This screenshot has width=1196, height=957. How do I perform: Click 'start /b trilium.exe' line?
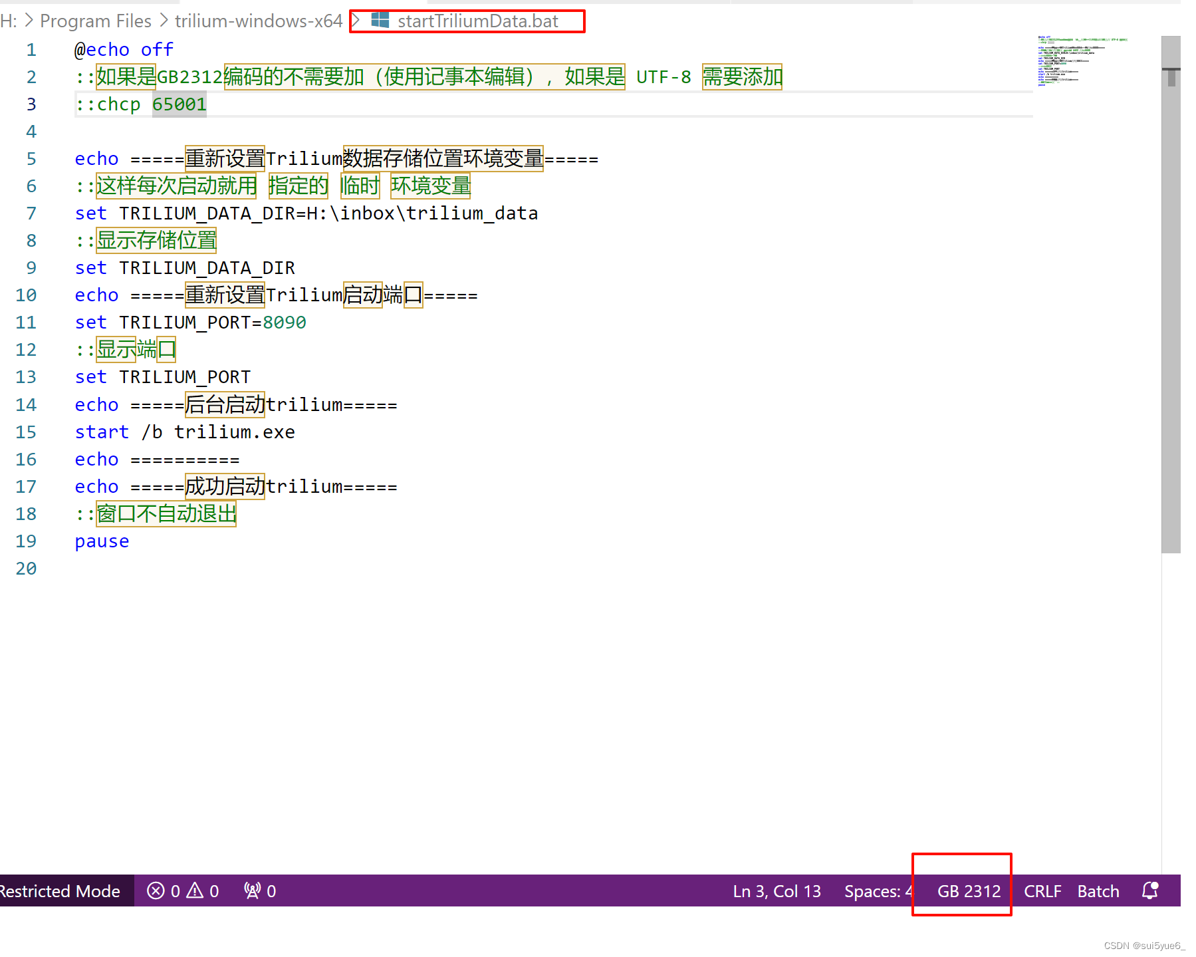tap(185, 432)
